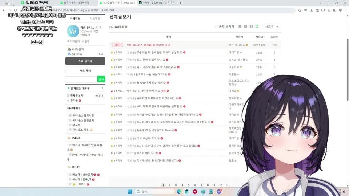
Task: Click the author name 카론 유니버스 in the notice row
Action: pyautogui.click(x=237, y=45)
